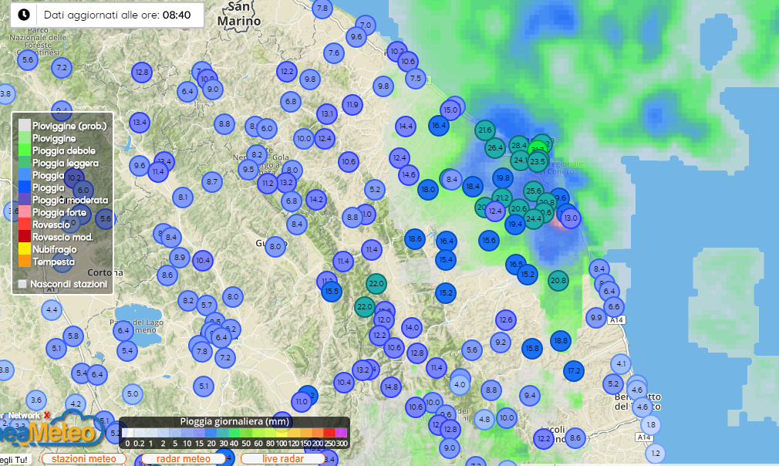Select station marker with value 20.8
Image resolution: width=779 pixels, height=466 pixels.
click(558, 280)
